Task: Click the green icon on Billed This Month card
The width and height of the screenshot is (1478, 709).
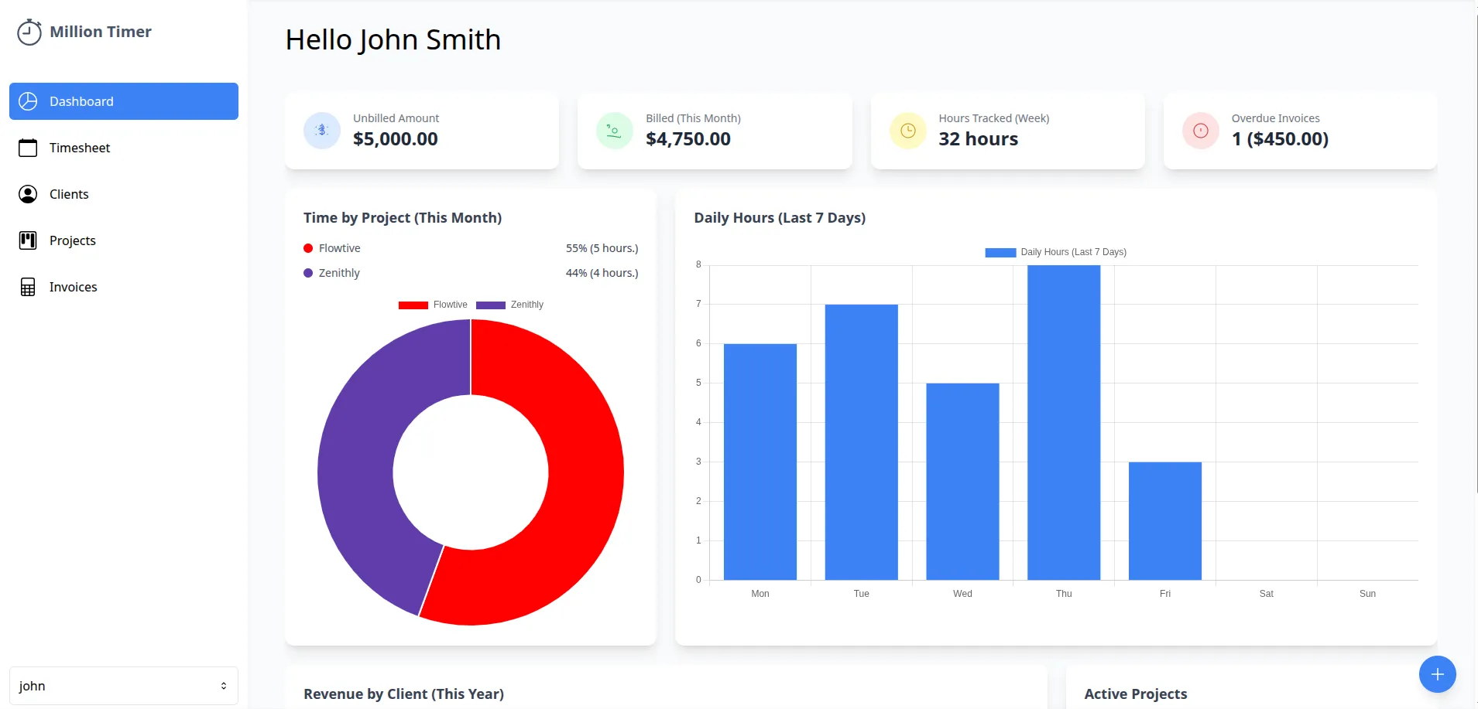Action: click(614, 130)
